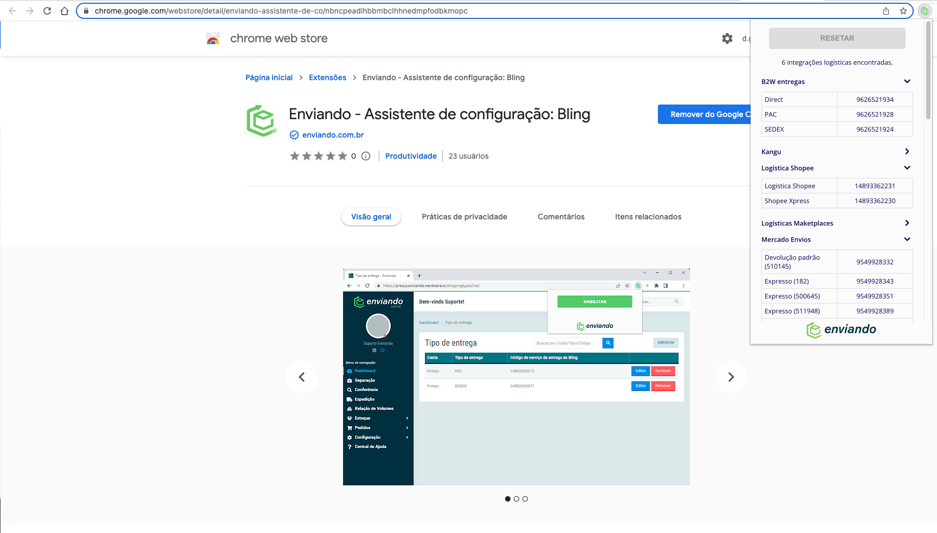This screenshot has height=533, width=937.
Task: Select the first carousel dot
Action: [x=508, y=499]
